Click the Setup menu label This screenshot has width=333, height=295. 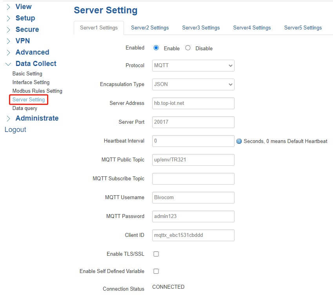click(25, 18)
